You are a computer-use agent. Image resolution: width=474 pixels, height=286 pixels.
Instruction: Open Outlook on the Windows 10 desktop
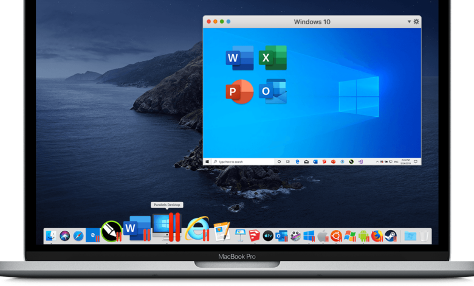point(273,92)
